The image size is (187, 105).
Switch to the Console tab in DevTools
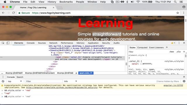[x=30, y=43]
